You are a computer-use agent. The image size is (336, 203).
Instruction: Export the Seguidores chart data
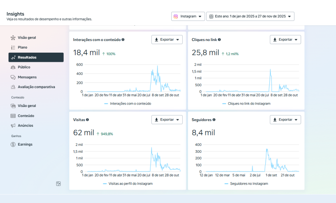[x=285, y=120]
